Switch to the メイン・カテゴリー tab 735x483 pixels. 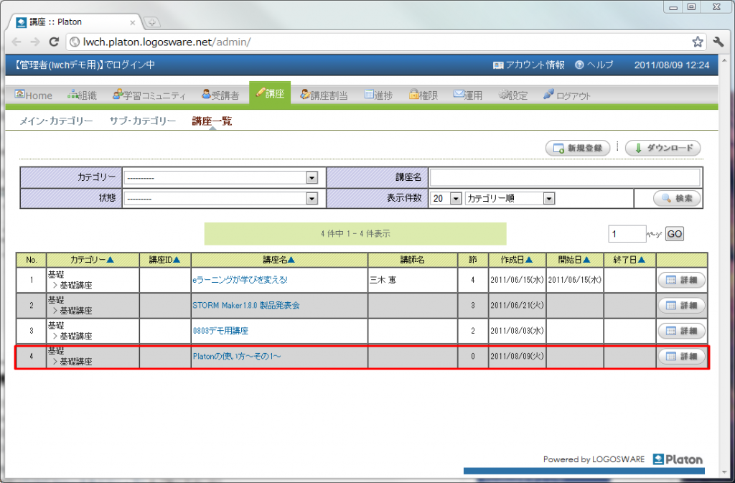click(56, 121)
